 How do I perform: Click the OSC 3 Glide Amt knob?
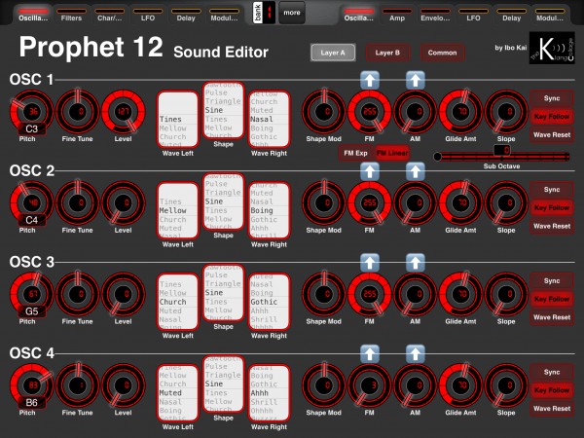[x=460, y=294]
